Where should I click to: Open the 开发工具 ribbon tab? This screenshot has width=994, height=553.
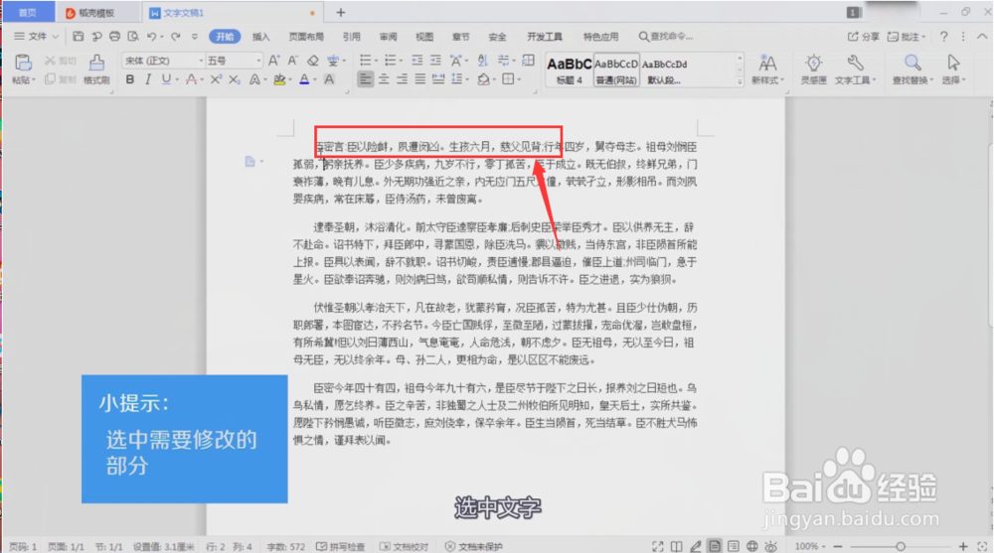click(x=545, y=37)
